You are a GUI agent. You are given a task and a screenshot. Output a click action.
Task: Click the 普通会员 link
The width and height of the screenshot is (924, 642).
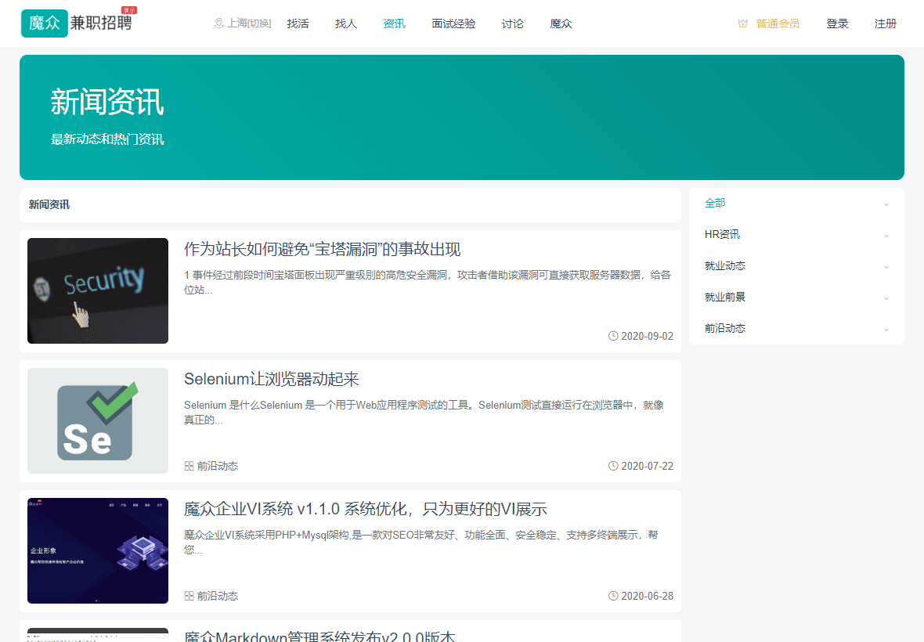778,23
